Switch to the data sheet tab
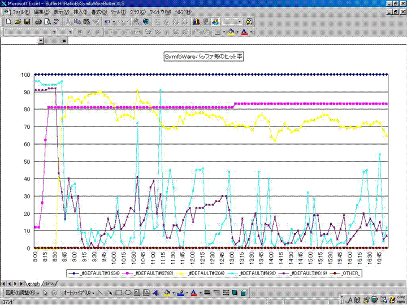The image size is (407, 305). tap(50, 283)
